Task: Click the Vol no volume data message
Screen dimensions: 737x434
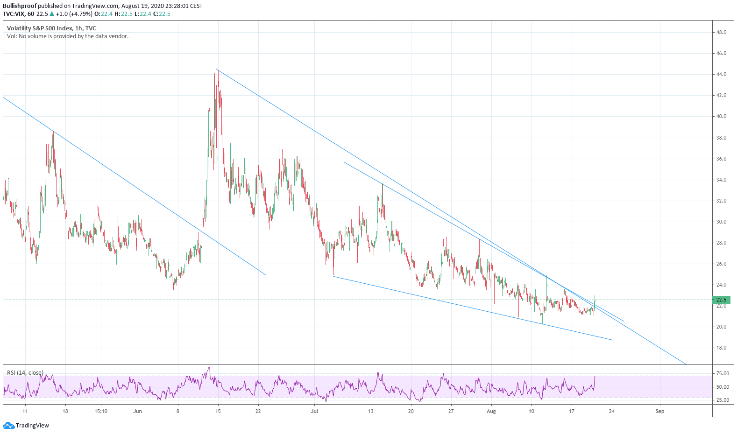Action: [x=68, y=36]
